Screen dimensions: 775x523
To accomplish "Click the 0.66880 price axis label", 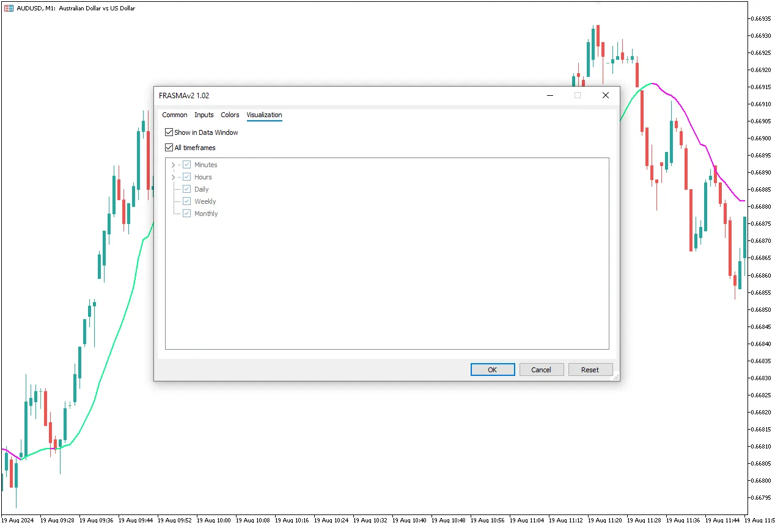I will [x=762, y=206].
